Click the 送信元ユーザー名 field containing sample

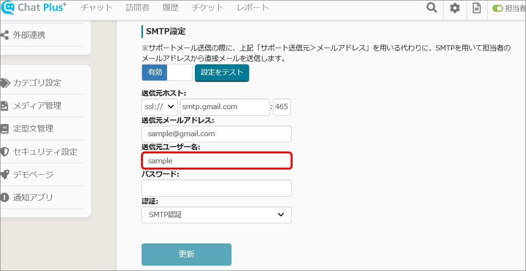click(x=216, y=161)
